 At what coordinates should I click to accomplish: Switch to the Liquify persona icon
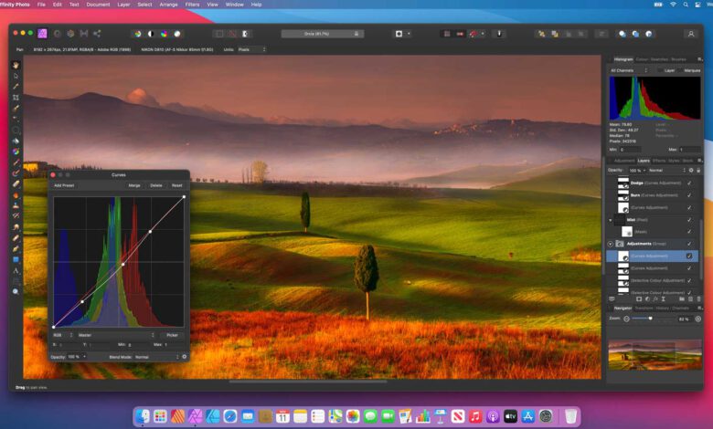[x=58, y=34]
